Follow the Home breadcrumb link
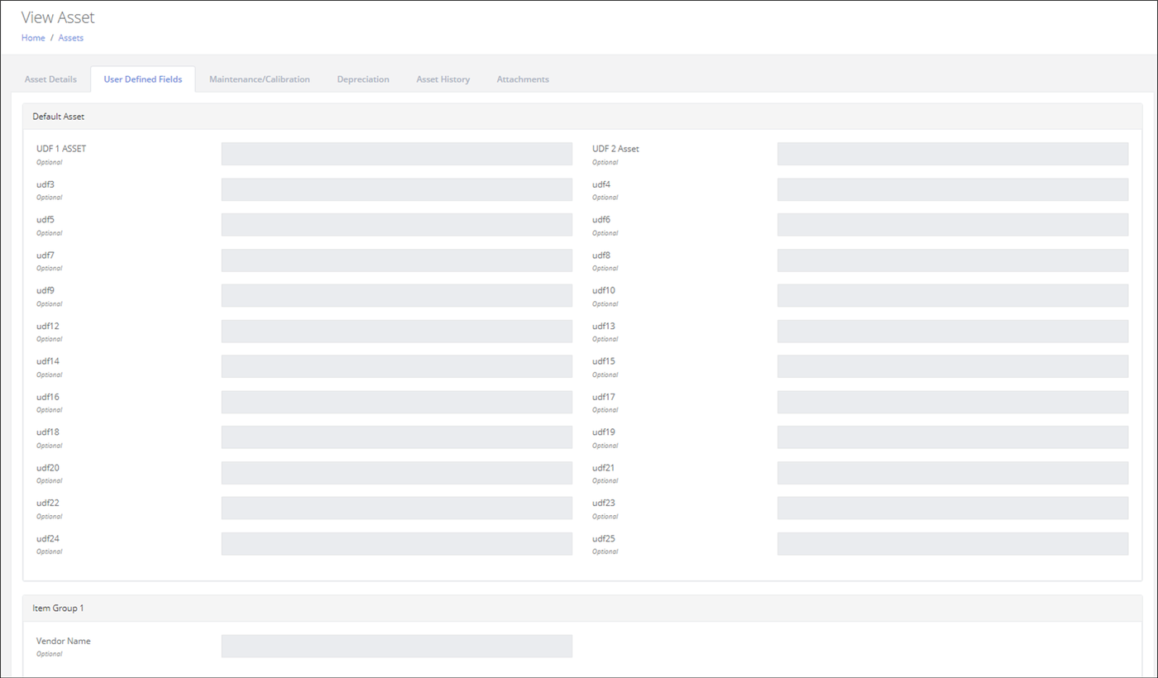The image size is (1158, 678). [x=33, y=38]
